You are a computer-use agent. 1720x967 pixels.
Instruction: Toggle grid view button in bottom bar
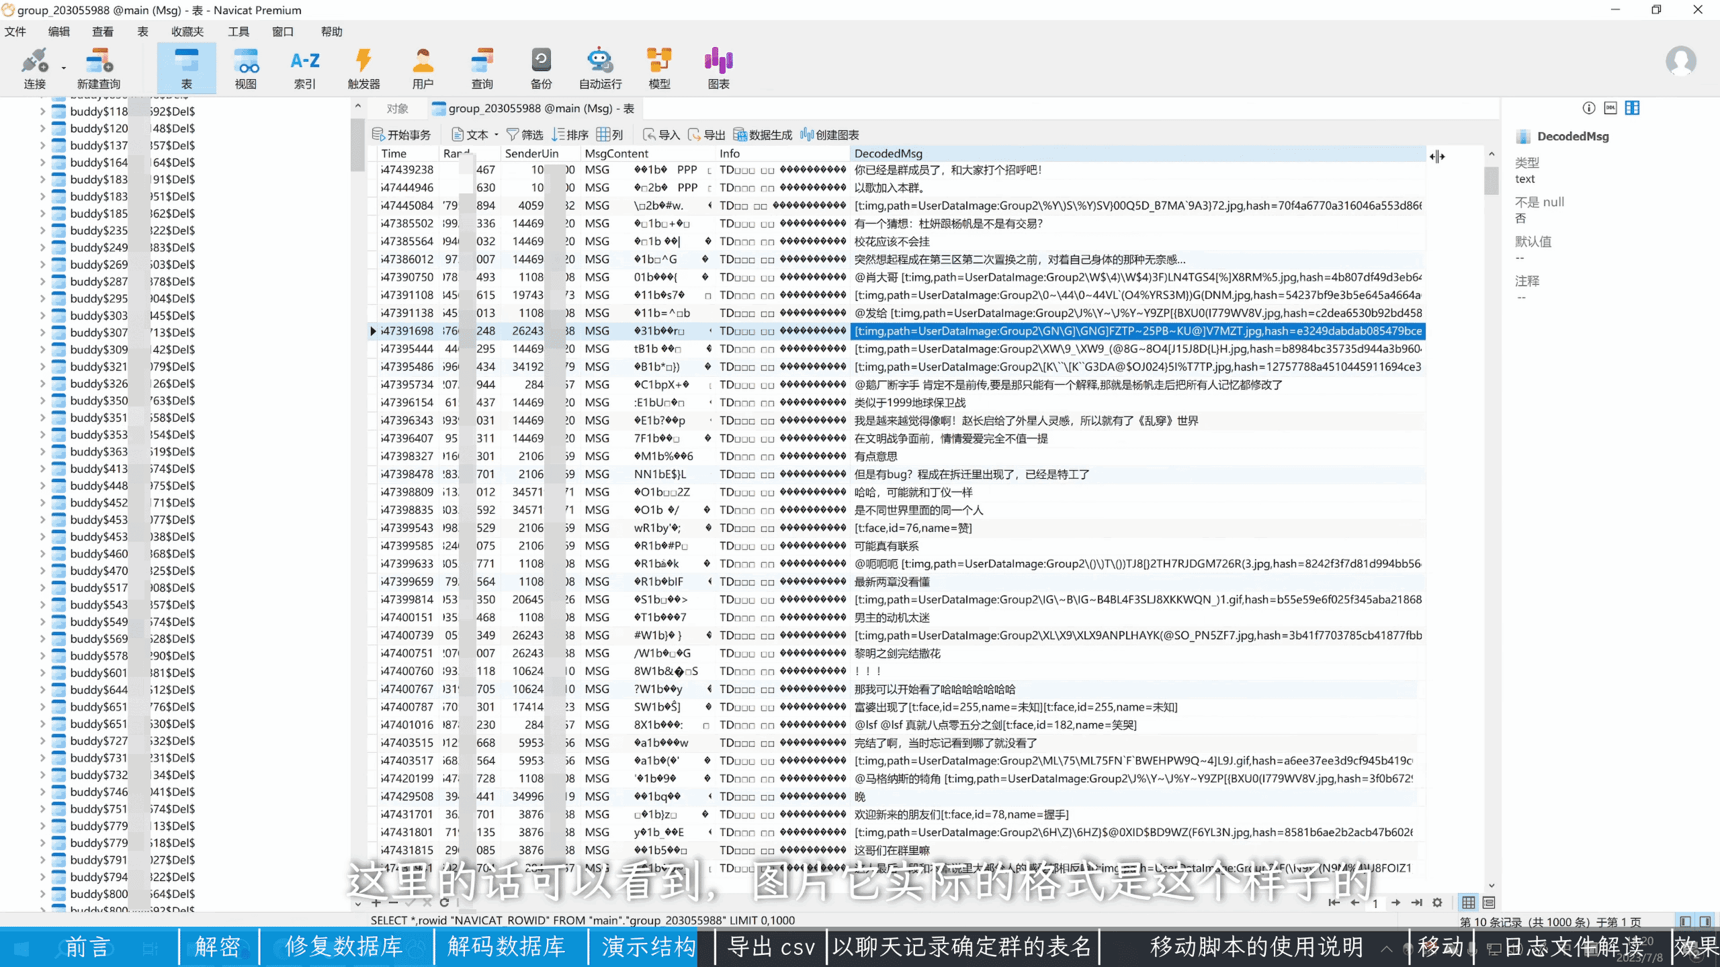[1469, 903]
